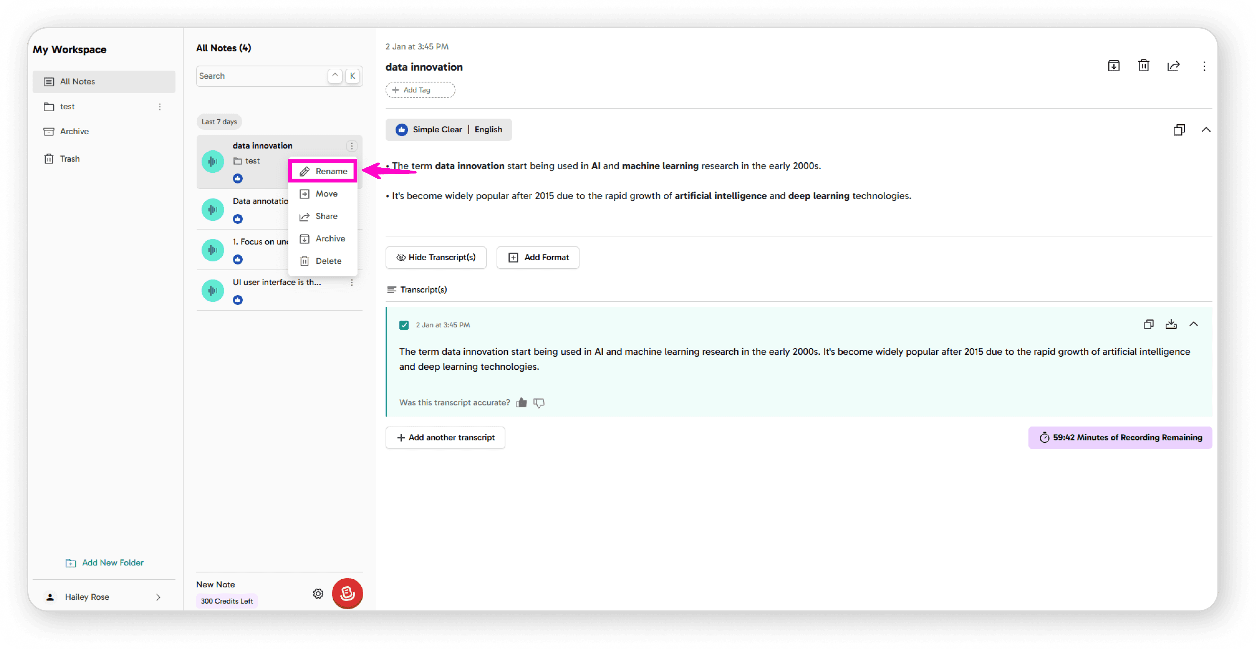1256x649 pixels.
Task: Click the red record new note button
Action: (347, 593)
